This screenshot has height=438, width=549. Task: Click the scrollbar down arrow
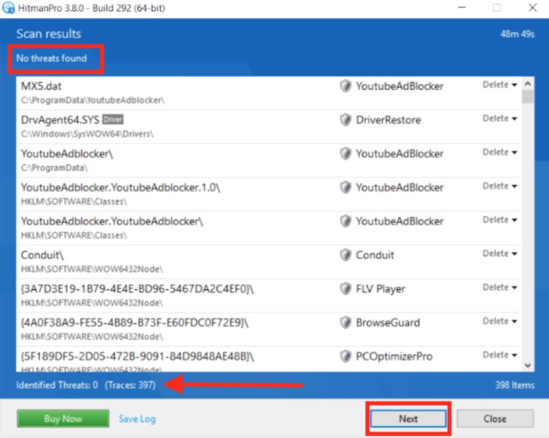[x=528, y=366]
